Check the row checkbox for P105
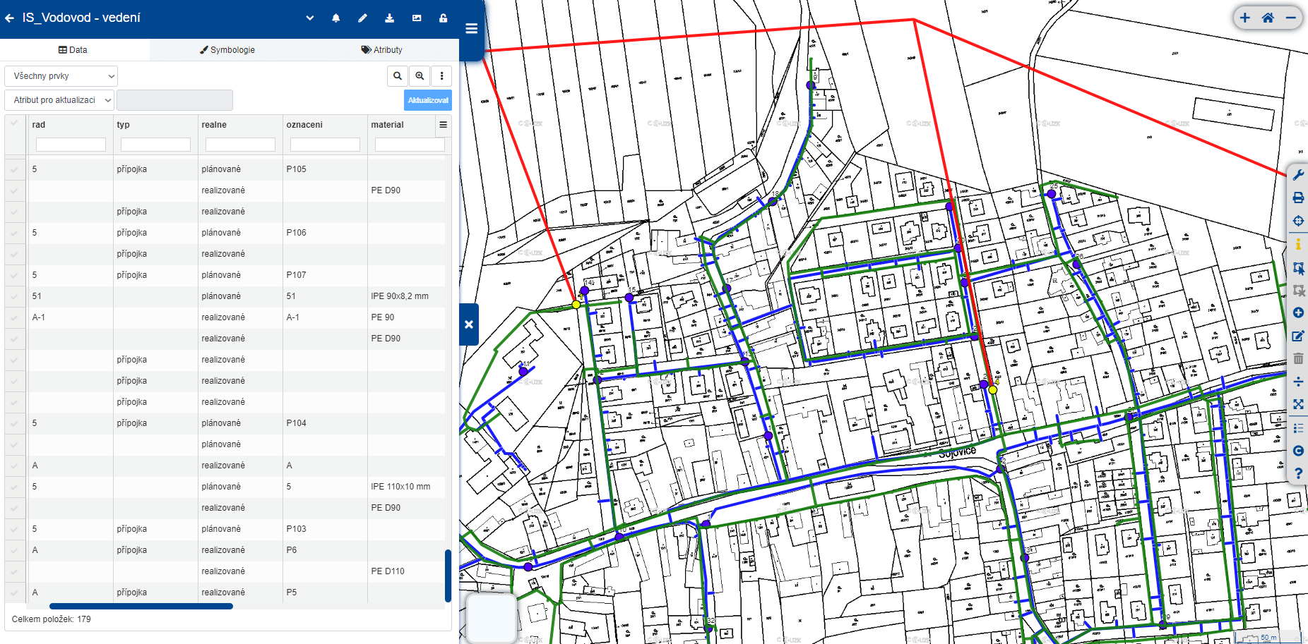Image resolution: width=1308 pixels, height=644 pixels. (x=14, y=169)
